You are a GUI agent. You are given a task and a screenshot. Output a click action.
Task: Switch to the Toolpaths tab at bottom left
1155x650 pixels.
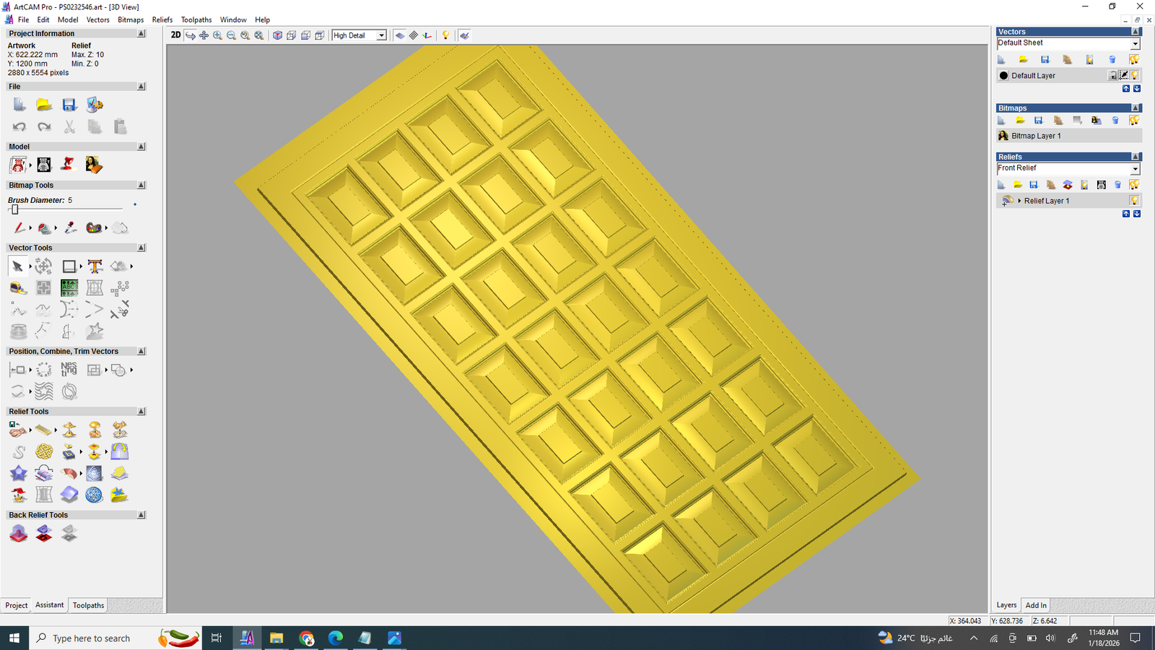[x=88, y=605]
